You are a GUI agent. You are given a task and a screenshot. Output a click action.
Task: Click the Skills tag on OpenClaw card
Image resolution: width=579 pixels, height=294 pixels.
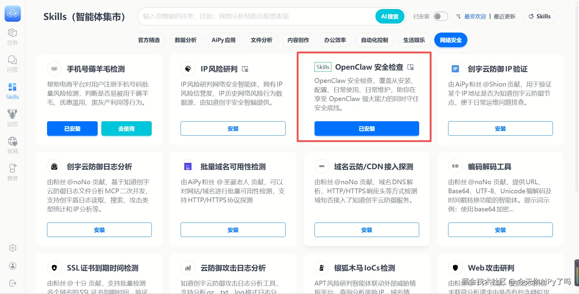click(x=323, y=67)
